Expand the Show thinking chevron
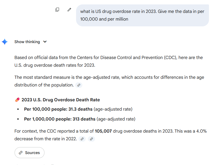 [x=45, y=42]
